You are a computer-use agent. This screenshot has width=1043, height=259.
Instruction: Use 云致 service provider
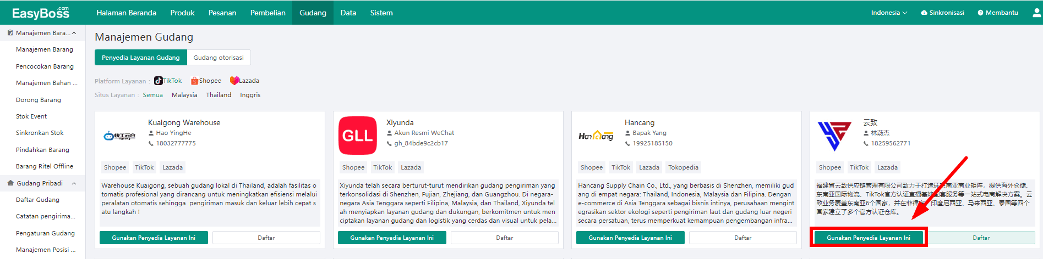pyautogui.click(x=869, y=238)
